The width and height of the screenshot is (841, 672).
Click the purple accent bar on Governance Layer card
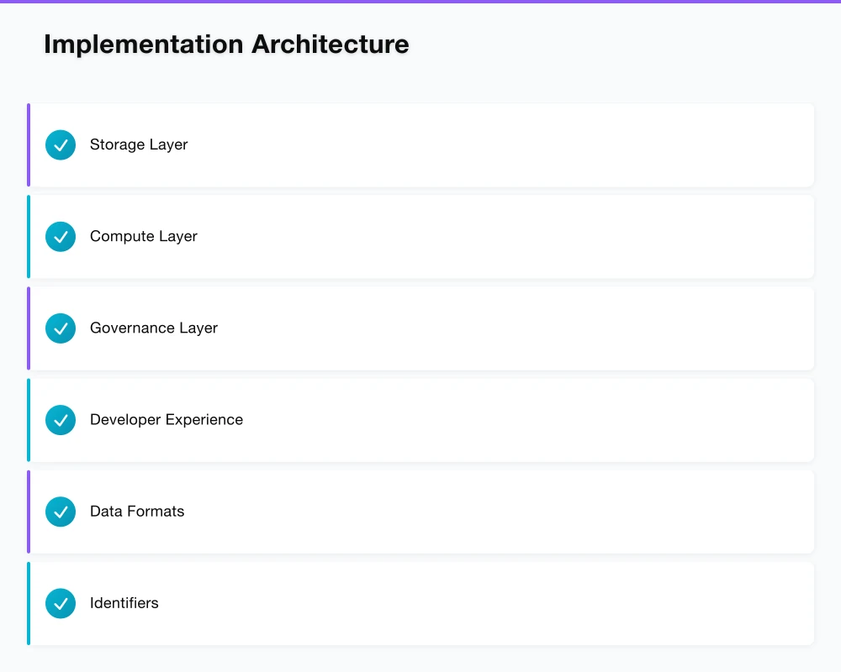[x=29, y=328]
